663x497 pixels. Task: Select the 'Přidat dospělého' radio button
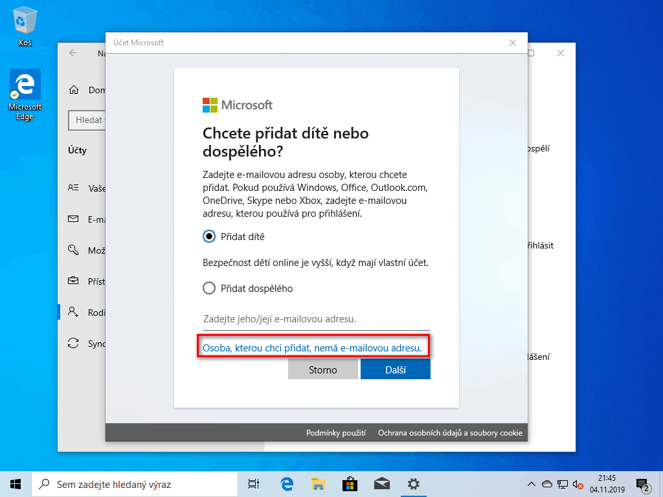tap(209, 289)
